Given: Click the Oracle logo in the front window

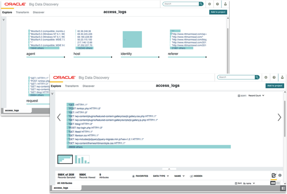Looking at the screenshot, I should pos(64,77).
